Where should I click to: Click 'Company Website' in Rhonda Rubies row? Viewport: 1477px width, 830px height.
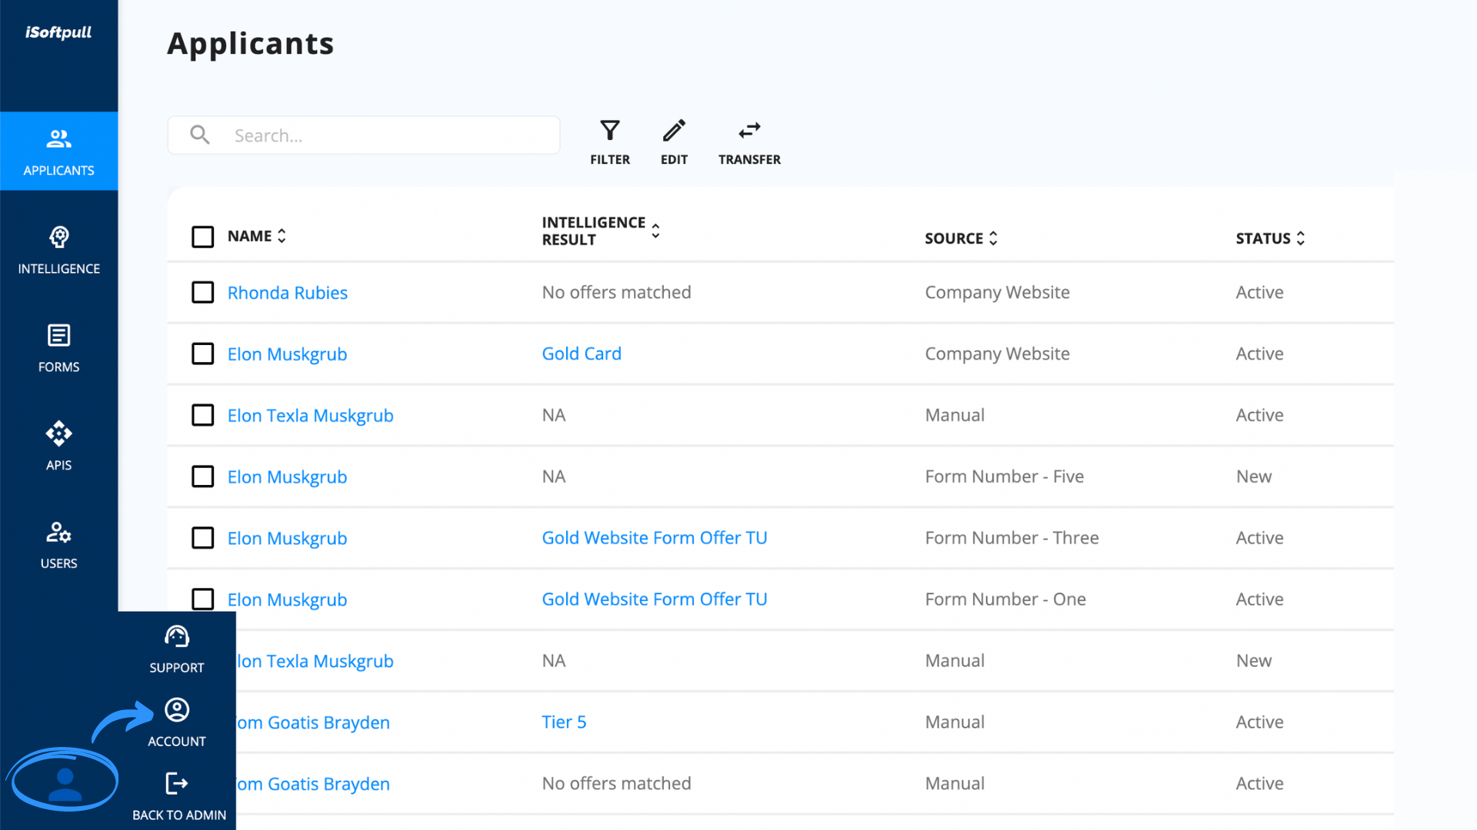[x=997, y=292]
